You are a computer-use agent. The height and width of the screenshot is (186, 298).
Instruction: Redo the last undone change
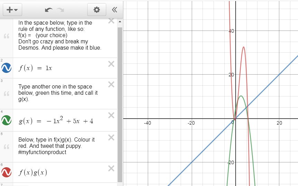(61, 10)
